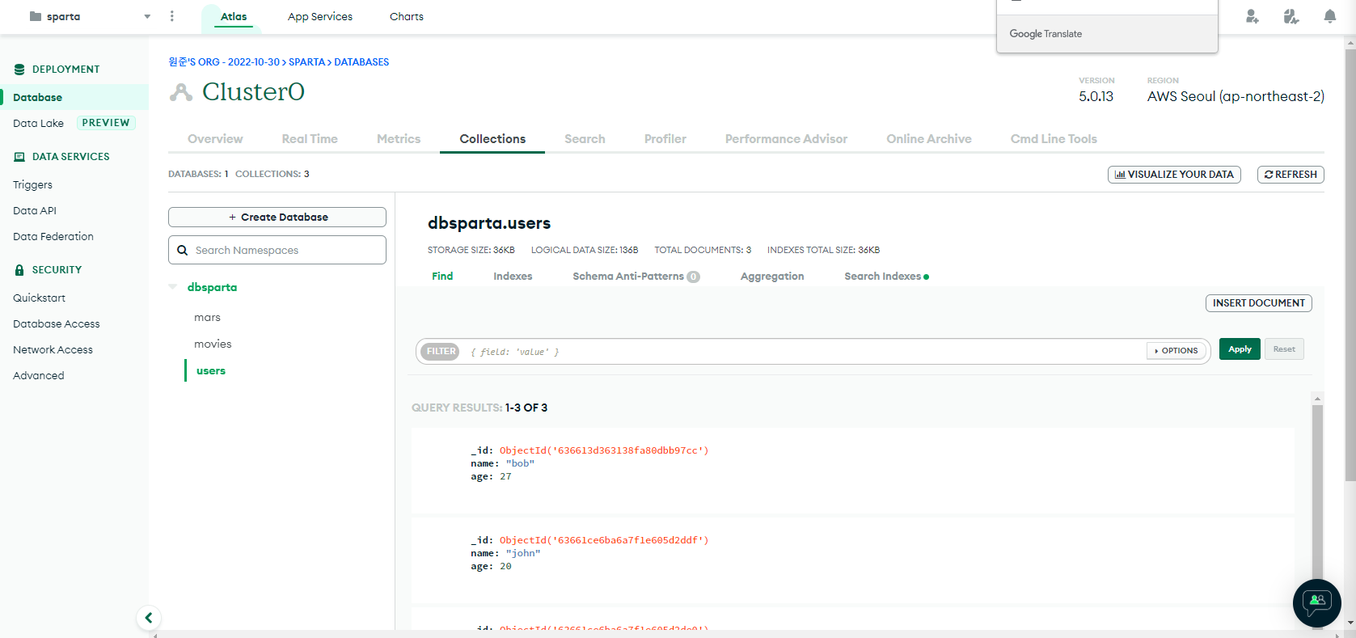Open the activity feed icon
The height and width of the screenshot is (638, 1356).
click(x=1291, y=16)
